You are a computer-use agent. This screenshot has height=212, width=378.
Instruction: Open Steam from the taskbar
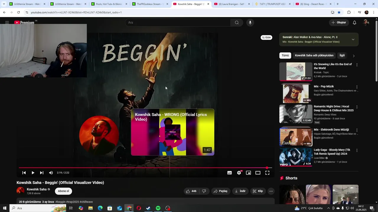[148, 208]
